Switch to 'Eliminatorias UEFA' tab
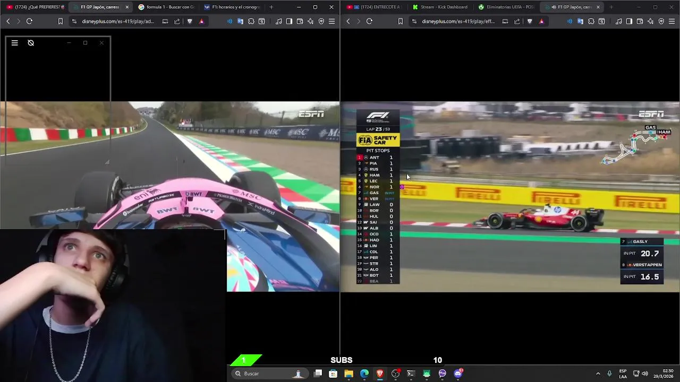This screenshot has width=680, height=382. click(x=506, y=7)
